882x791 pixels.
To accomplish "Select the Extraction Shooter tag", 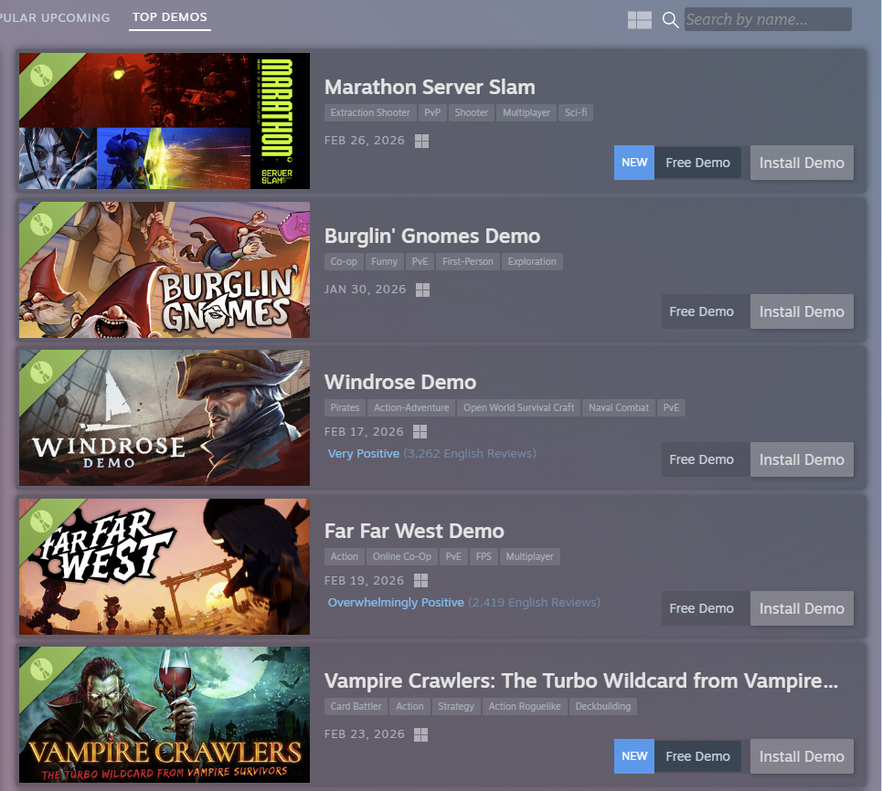I will click(x=370, y=113).
